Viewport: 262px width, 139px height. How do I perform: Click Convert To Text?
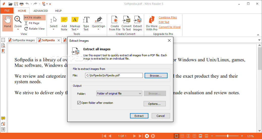tap(126, 23)
